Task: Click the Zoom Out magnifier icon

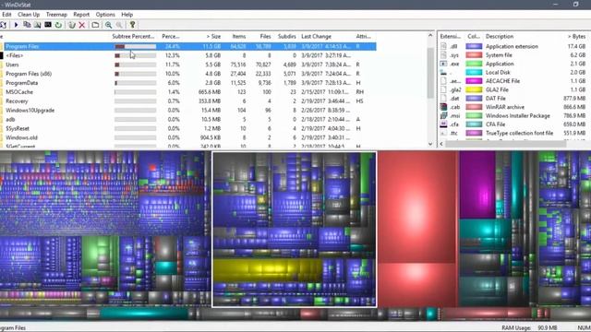Action: (x=119, y=25)
